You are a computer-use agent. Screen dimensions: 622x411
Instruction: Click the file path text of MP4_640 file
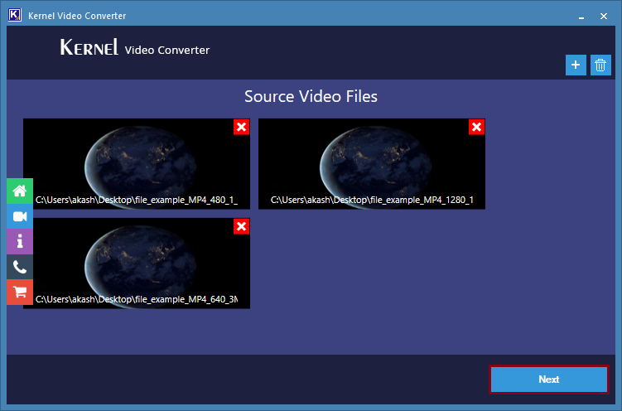click(137, 299)
